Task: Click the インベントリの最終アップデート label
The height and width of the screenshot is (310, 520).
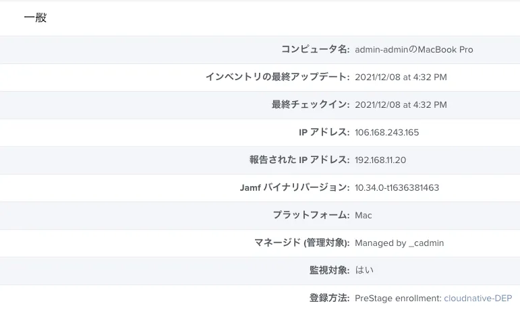Action: (277, 77)
